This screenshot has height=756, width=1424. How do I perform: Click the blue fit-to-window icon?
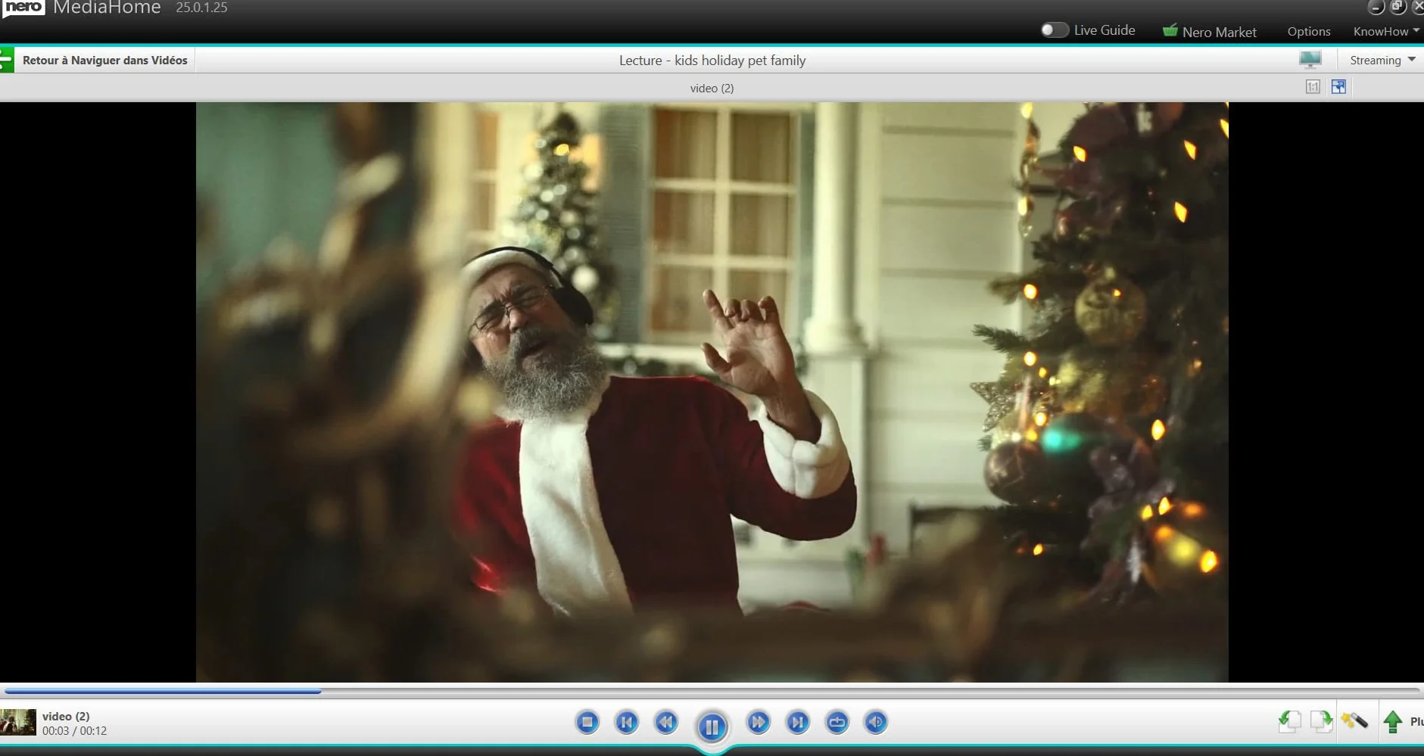[x=1338, y=87]
